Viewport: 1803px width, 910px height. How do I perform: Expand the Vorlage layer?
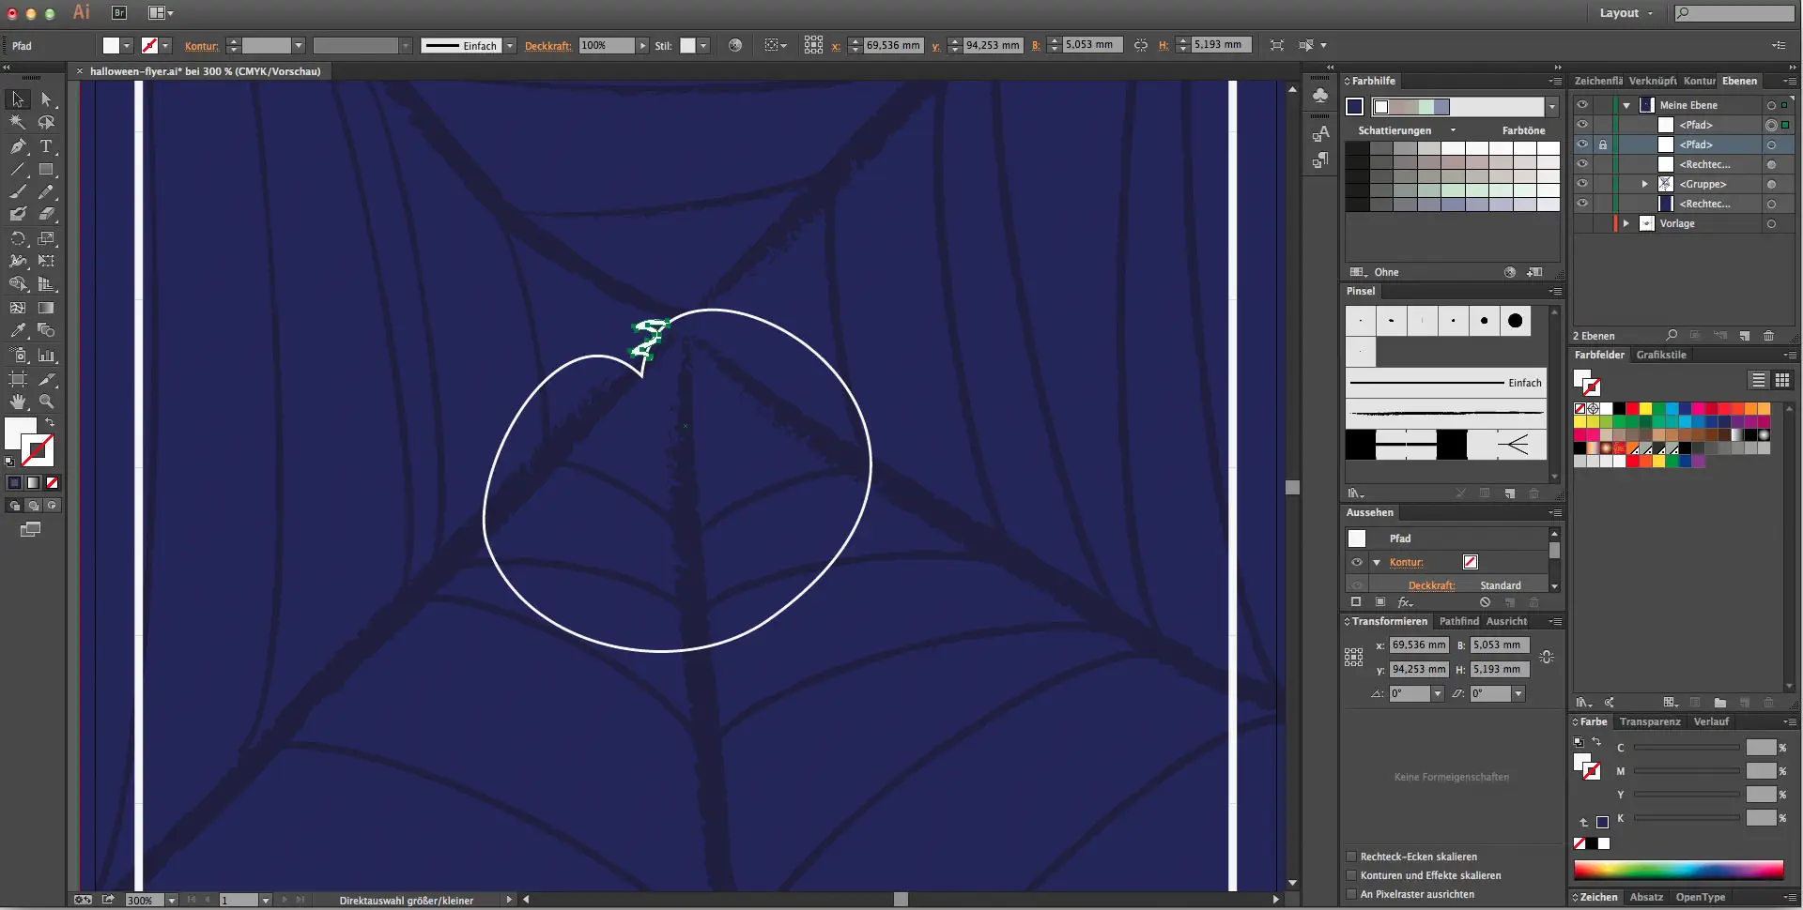click(x=1626, y=223)
